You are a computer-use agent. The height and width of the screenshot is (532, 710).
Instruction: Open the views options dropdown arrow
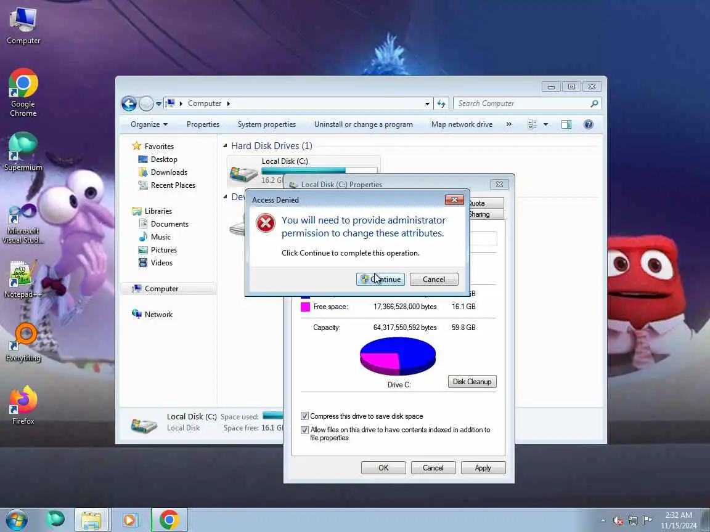(x=545, y=124)
